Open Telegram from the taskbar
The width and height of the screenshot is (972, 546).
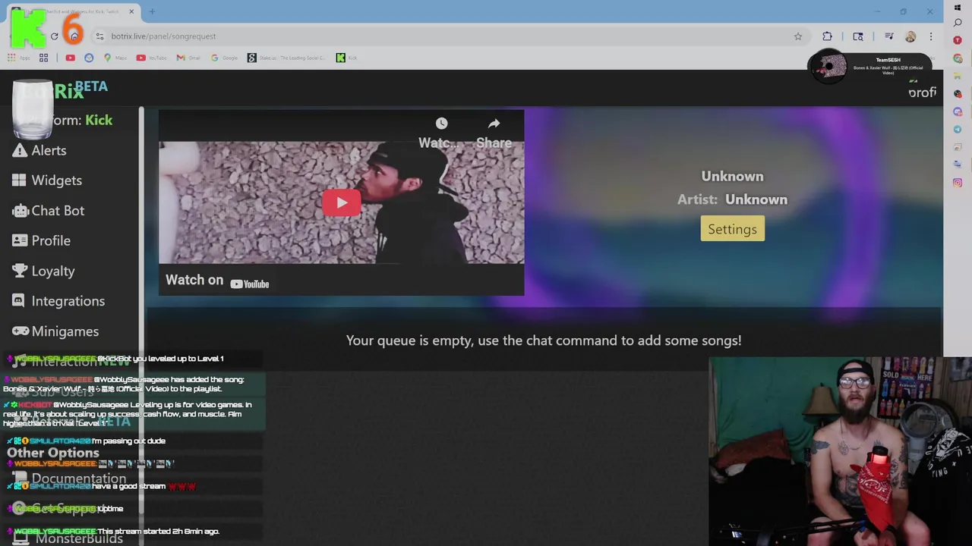(x=958, y=129)
